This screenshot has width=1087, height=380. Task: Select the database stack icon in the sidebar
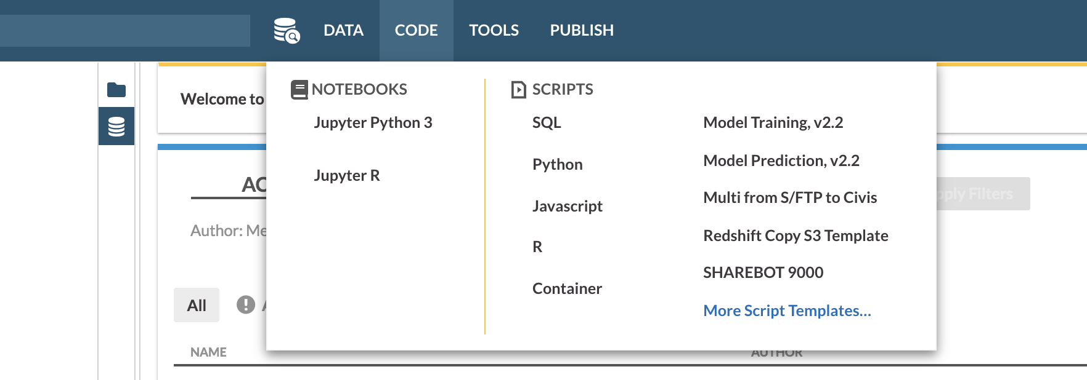click(x=116, y=126)
